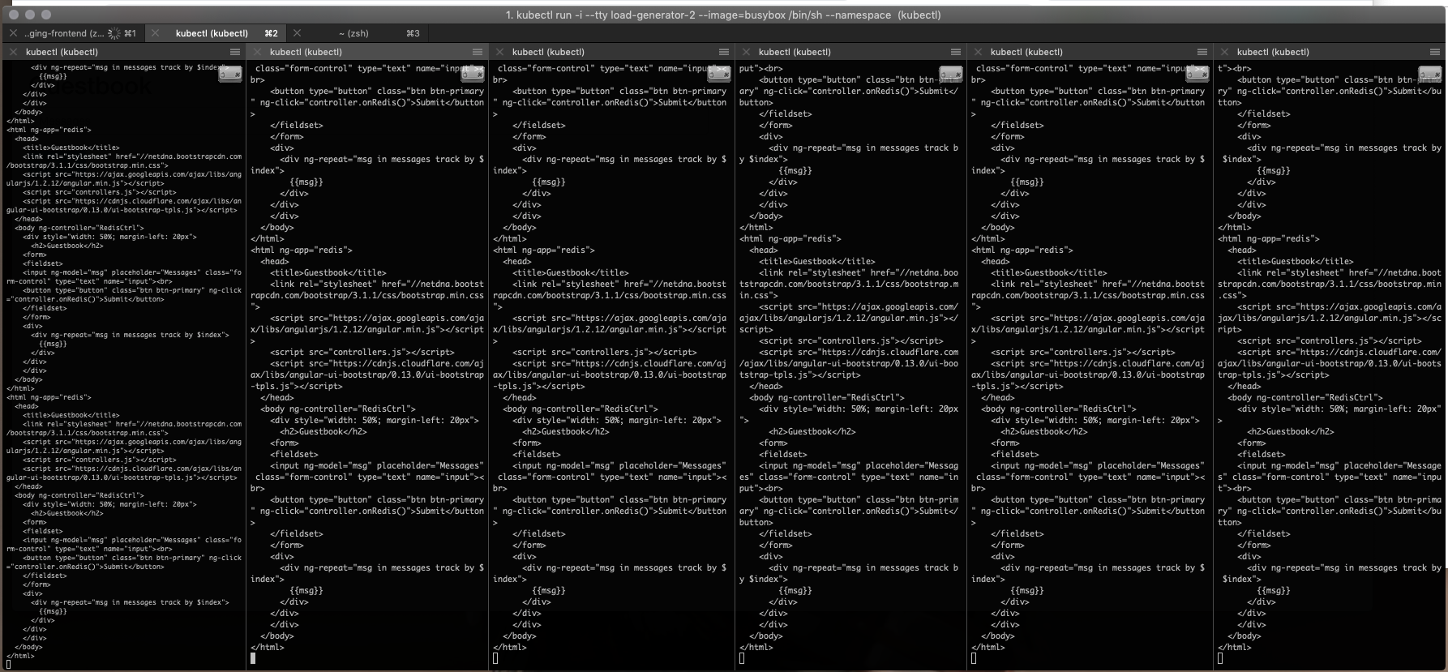Screen dimensions: 1448x672
Task: Close the rightmost kubectl split pane
Action: pyautogui.click(x=1224, y=52)
